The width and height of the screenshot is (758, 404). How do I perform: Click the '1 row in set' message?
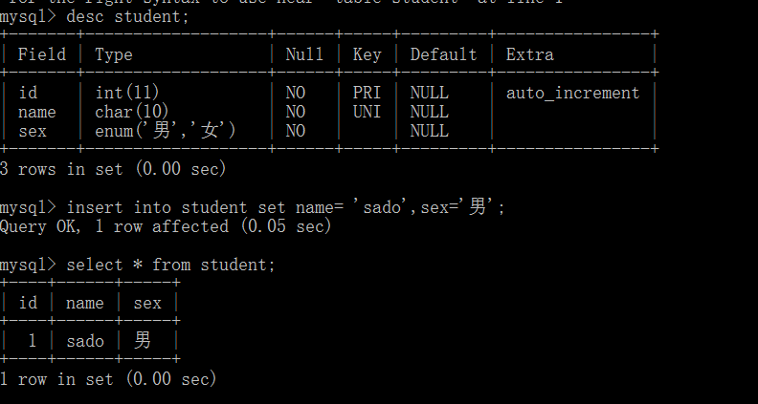coord(56,379)
